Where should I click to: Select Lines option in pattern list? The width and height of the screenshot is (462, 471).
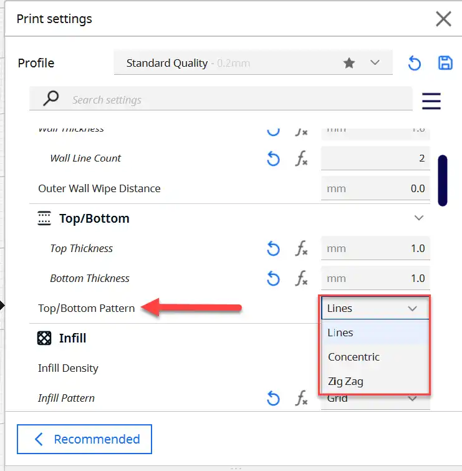pyautogui.click(x=375, y=333)
